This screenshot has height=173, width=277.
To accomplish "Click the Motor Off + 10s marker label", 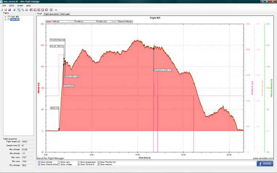I will (x=72, y=77).
